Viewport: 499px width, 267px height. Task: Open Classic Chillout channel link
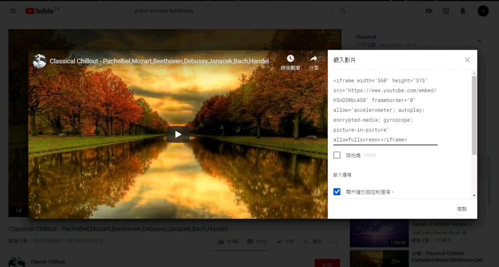(48, 262)
